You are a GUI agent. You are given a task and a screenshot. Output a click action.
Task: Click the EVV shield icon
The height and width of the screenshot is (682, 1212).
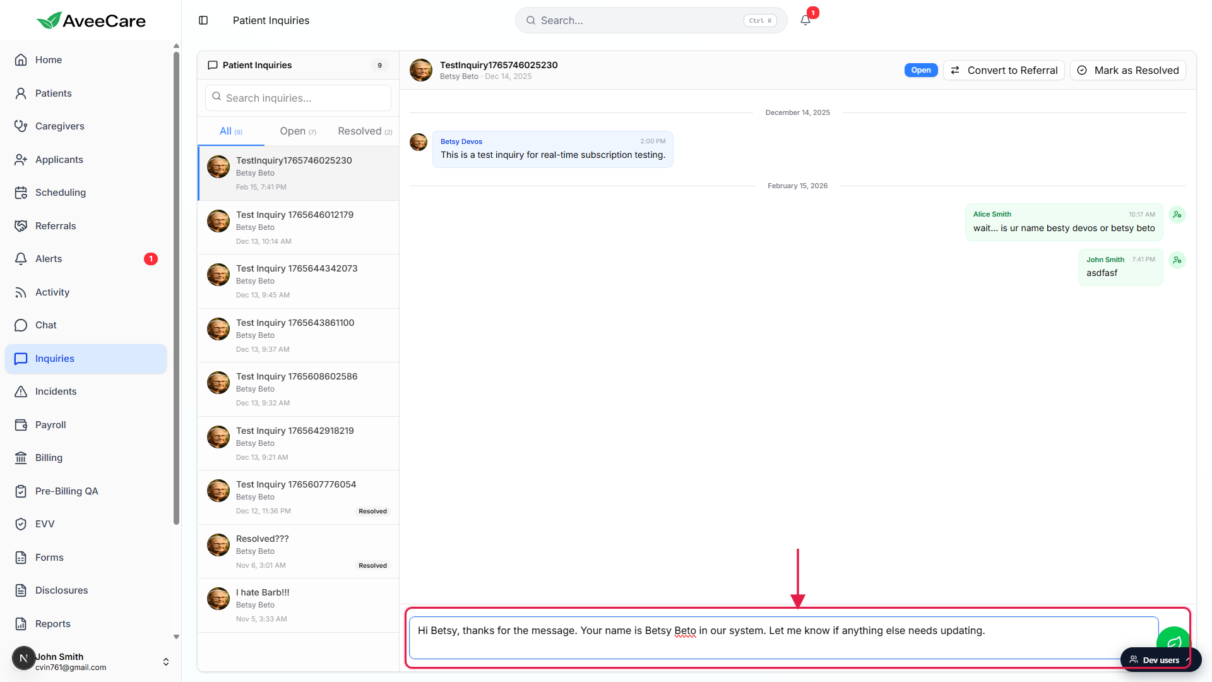click(x=21, y=524)
